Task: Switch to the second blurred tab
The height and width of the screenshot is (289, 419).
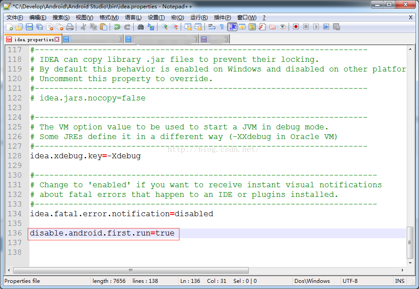Action: pos(93,39)
